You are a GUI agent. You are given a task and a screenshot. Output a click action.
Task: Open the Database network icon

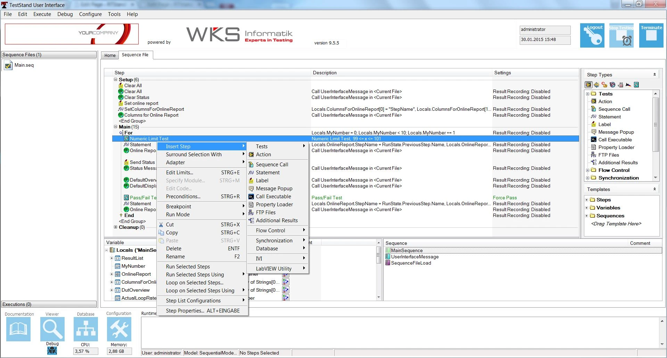(85, 329)
